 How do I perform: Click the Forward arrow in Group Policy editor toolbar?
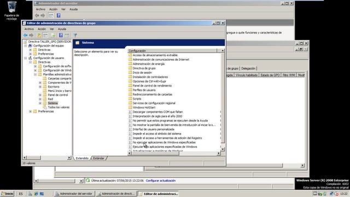[x=31, y=35]
